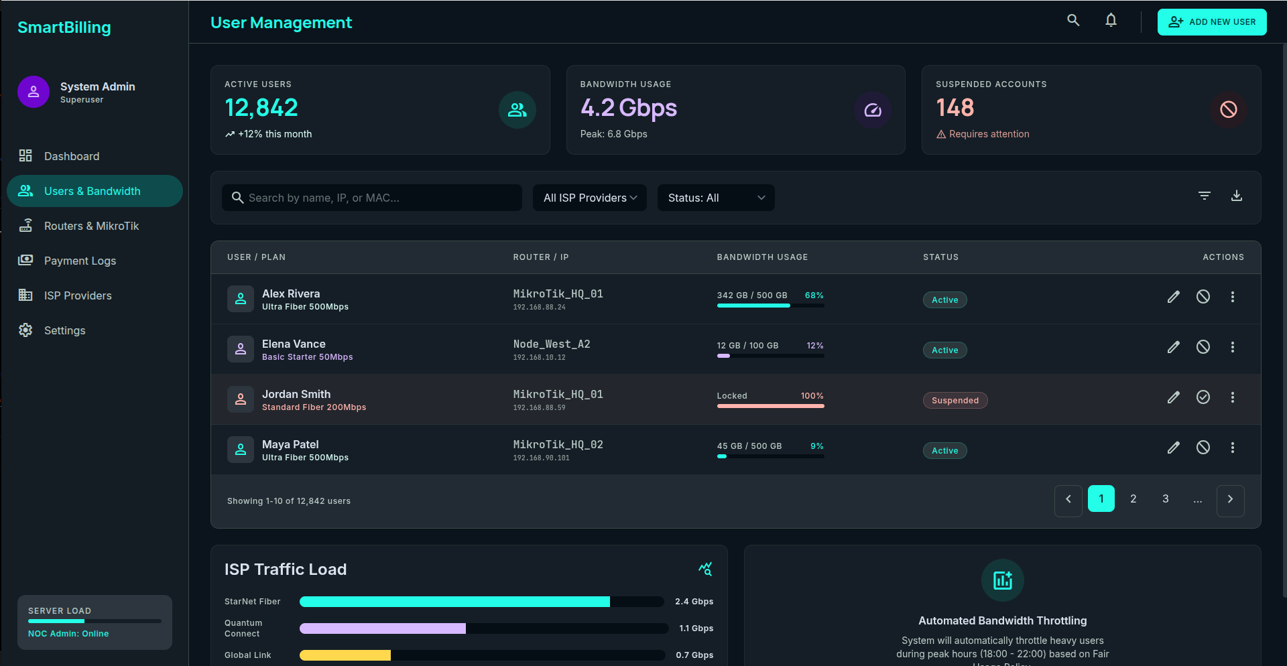This screenshot has height=666, width=1287.
Task: Go to next page of users
Action: pyautogui.click(x=1231, y=501)
